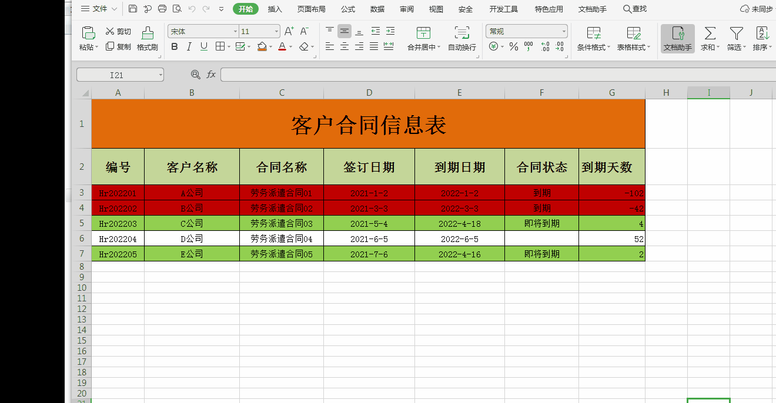Toggle Bold formatting

tap(175, 46)
